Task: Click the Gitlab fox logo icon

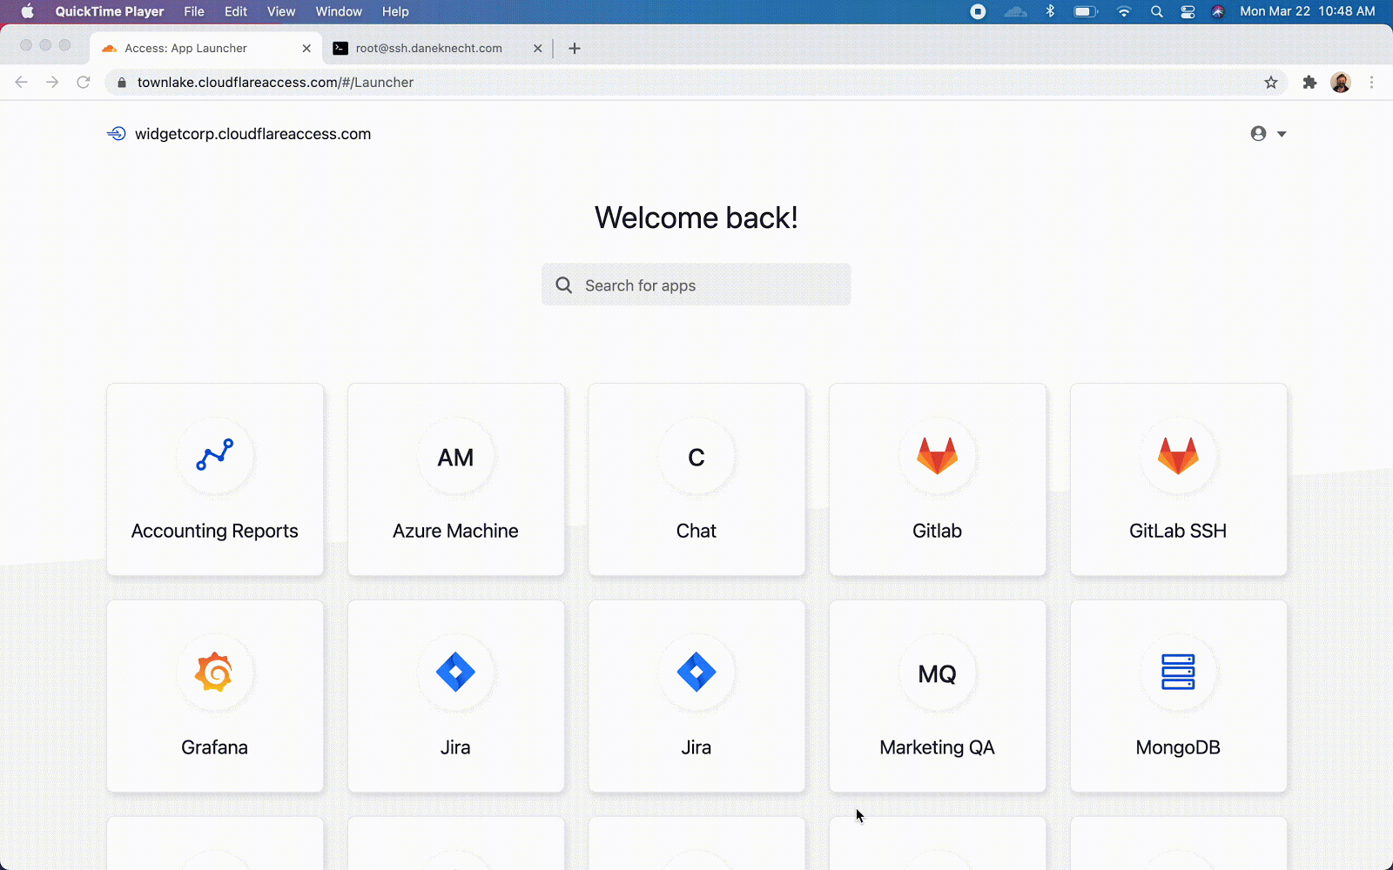Action: [937, 456]
